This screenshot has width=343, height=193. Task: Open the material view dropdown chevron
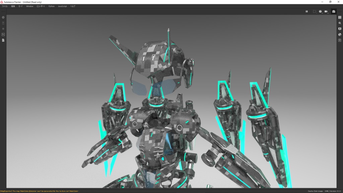pos(323,13)
